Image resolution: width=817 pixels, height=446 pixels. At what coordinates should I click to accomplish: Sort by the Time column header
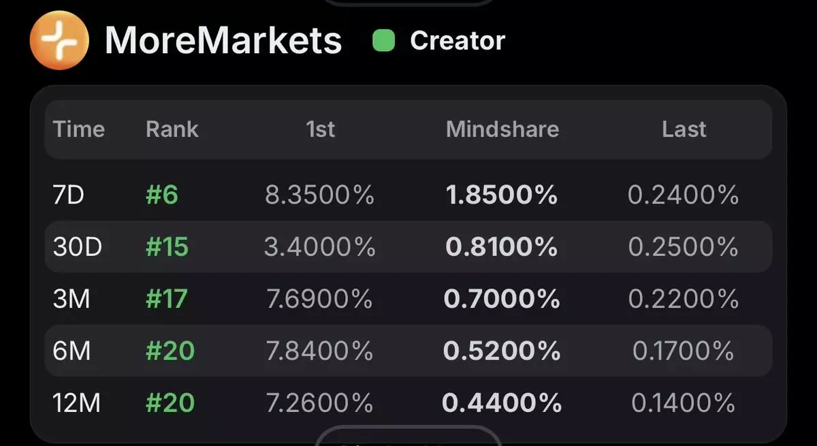(x=79, y=129)
